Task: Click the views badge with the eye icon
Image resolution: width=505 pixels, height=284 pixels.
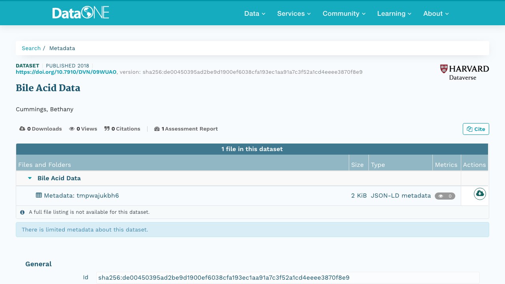Action: click(445, 196)
